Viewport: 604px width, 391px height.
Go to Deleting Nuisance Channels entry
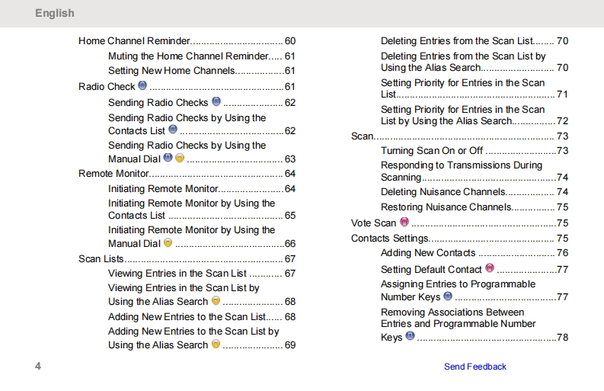(x=443, y=192)
